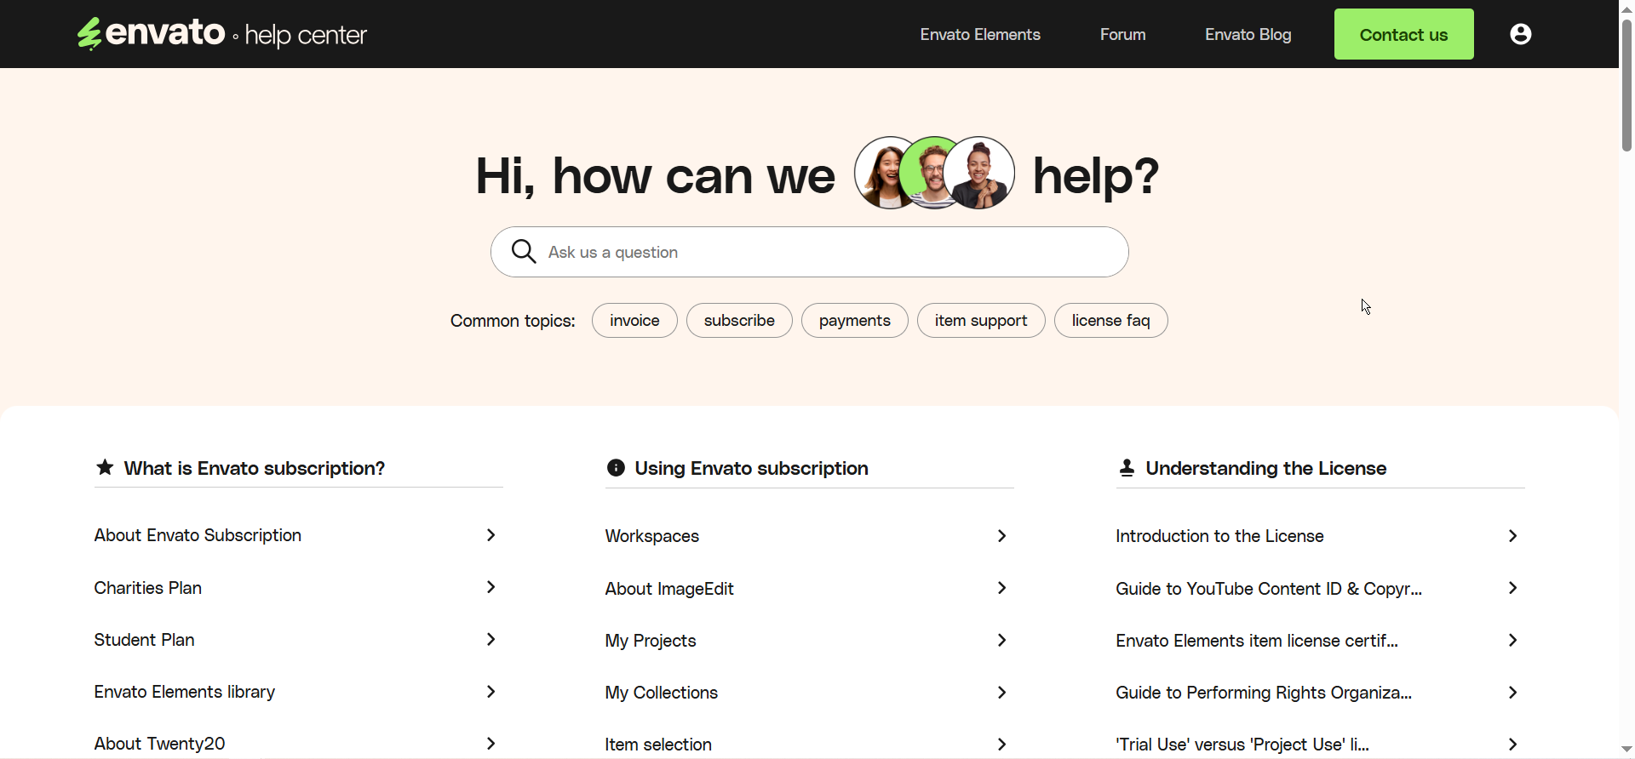Click the person icon beside Understanding the License
The width and height of the screenshot is (1635, 759).
(1127, 468)
